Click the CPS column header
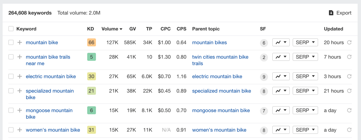361x140 pixels. click(x=182, y=29)
